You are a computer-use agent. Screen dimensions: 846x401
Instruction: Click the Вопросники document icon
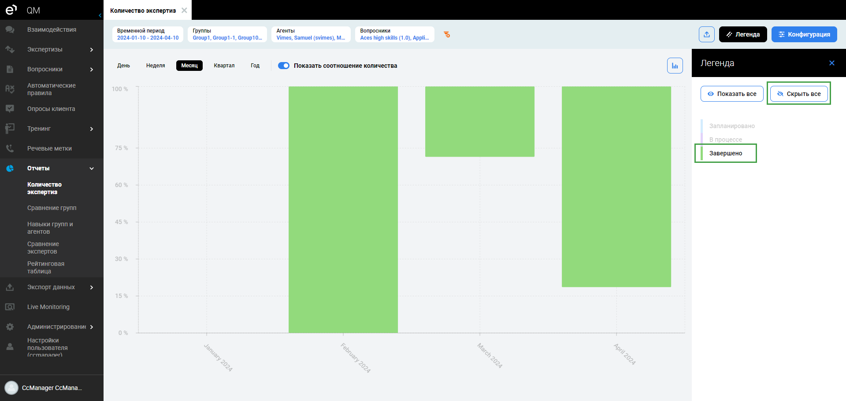click(10, 69)
